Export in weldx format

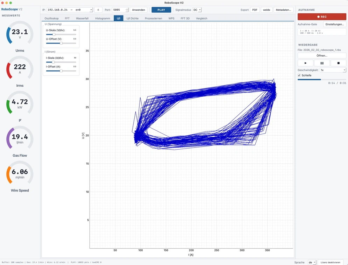click(267, 10)
